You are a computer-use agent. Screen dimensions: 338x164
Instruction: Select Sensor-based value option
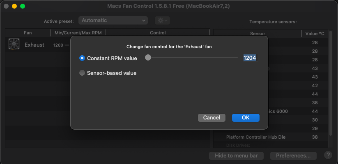point(82,73)
